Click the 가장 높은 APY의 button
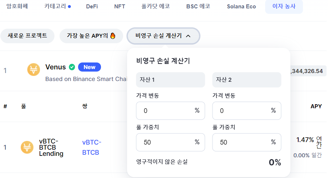The width and height of the screenshot is (328, 178). click(x=91, y=36)
